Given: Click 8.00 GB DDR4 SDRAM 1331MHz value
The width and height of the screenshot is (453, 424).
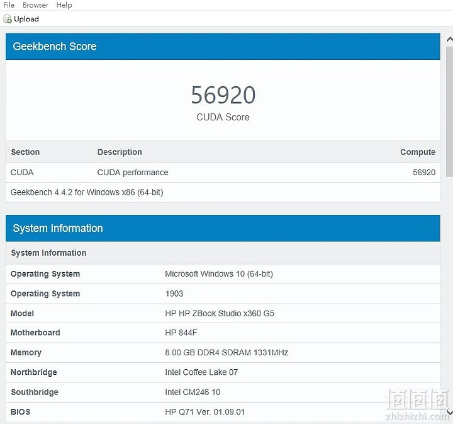Looking at the screenshot, I should coord(226,353).
